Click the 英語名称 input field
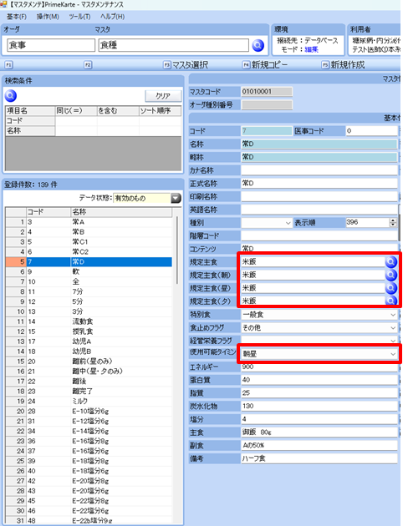 319,210
